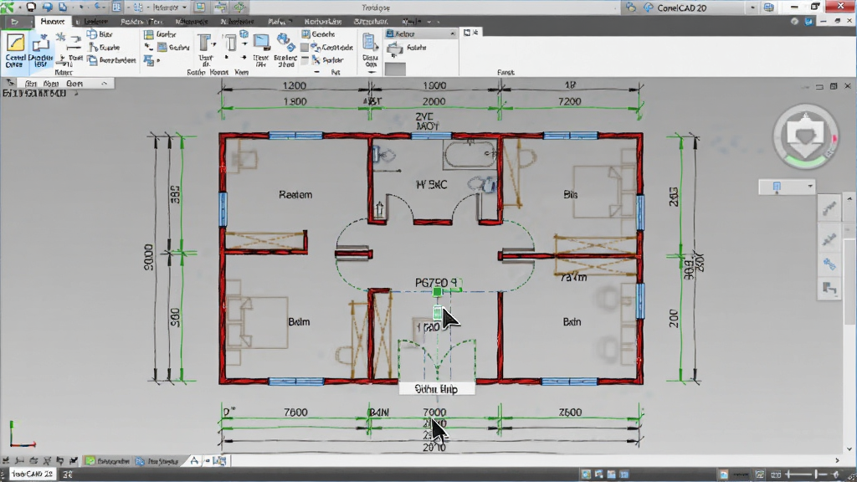
Task: Click the "2000" dimension text above the plan
Action: (x=434, y=101)
